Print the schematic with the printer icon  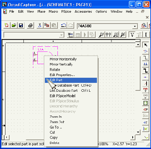tap(30, 25)
